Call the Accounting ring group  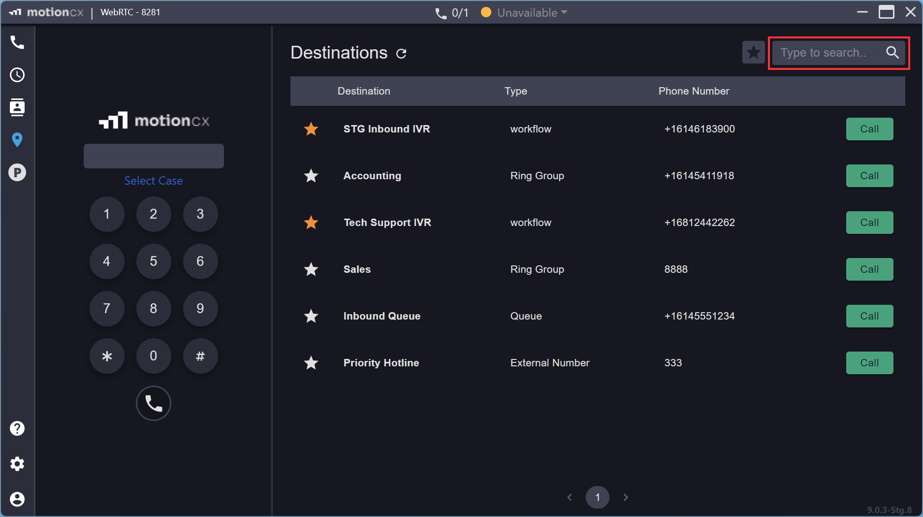click(869, 176)
